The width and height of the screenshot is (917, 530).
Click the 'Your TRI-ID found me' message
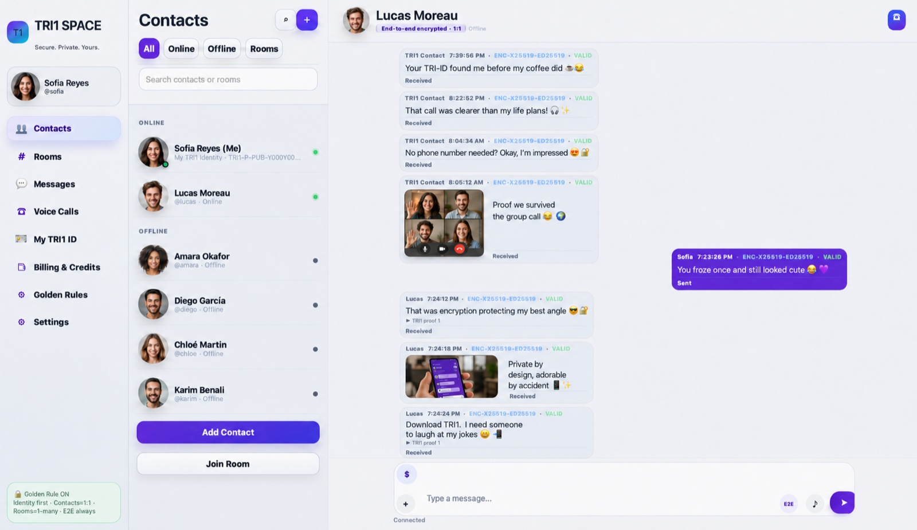(499, 68)
